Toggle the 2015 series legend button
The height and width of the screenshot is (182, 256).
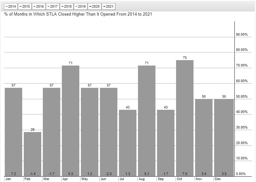tap(25, 6)
